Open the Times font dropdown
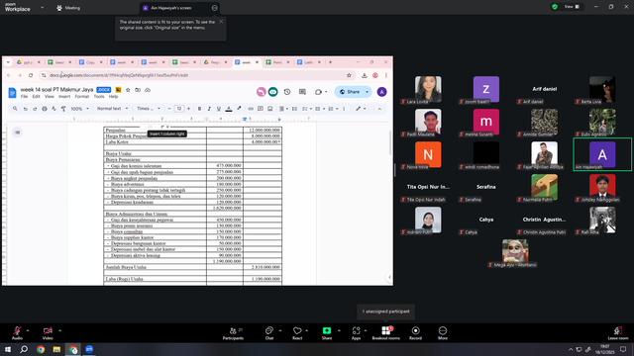The image size is (634, 356). pyautogui.click(x=149, y=109)
